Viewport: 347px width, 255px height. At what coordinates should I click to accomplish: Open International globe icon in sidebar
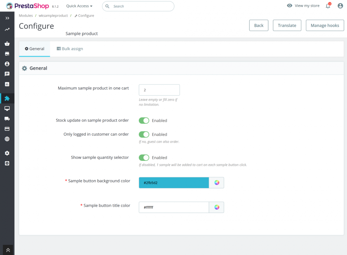click(7, 139)
